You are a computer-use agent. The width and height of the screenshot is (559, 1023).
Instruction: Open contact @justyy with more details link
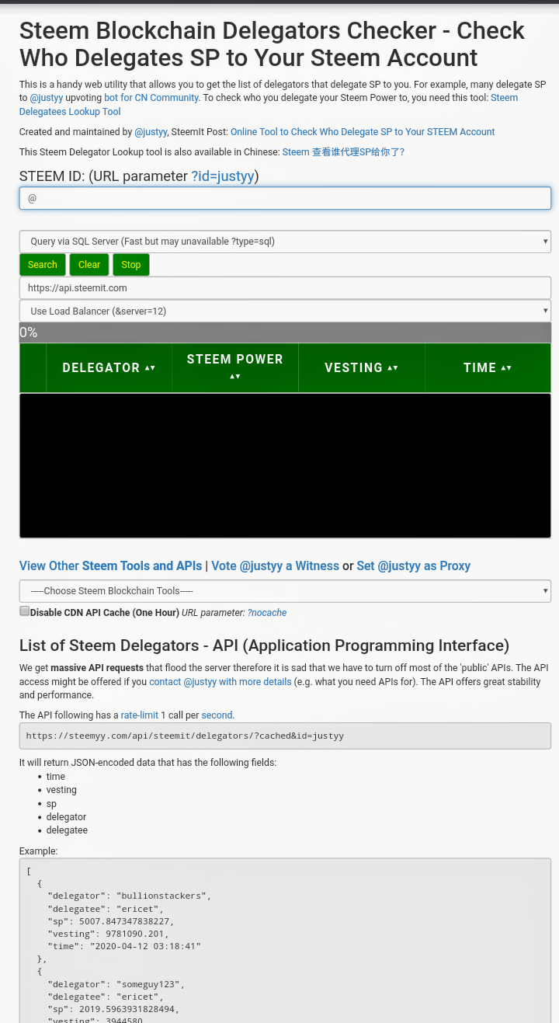220,682
